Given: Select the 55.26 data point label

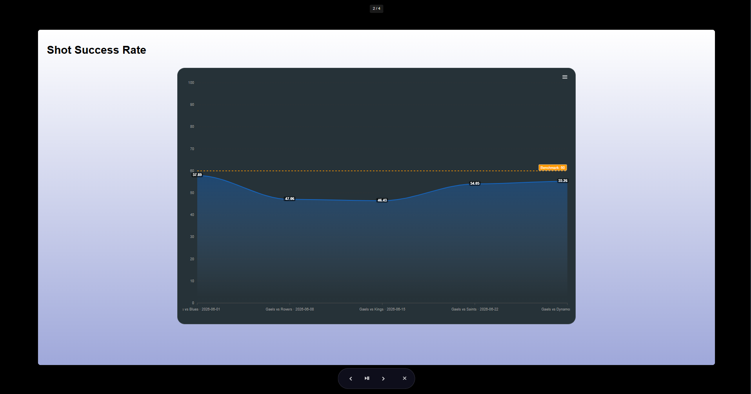Looking at the screenshot, I should [563, 181].
